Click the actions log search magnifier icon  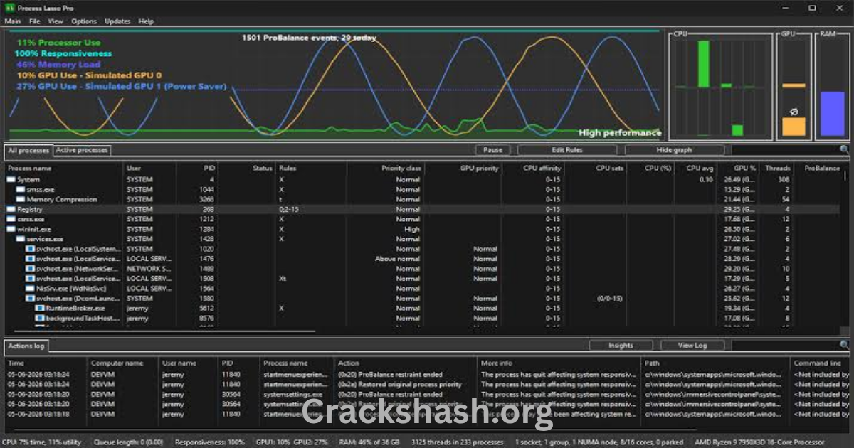[x=845, y=346]
